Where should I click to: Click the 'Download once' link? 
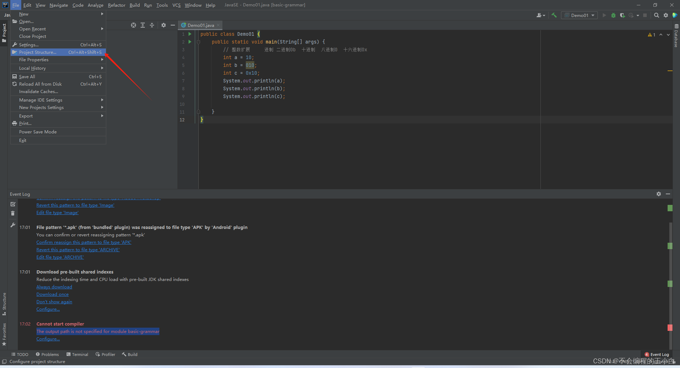coord(52,294)
